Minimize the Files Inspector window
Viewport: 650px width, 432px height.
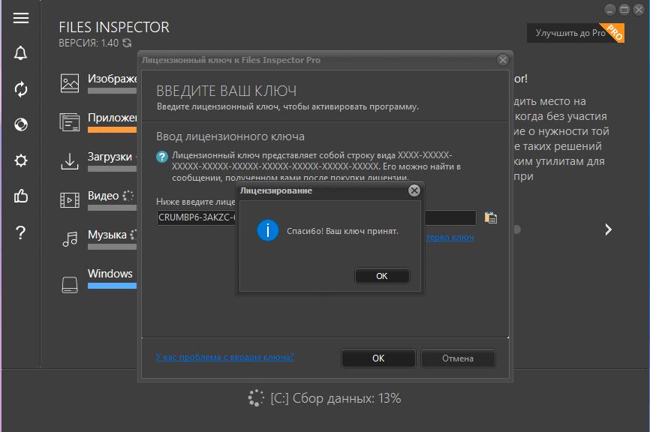pyautogui.click(x=609, y=10)
